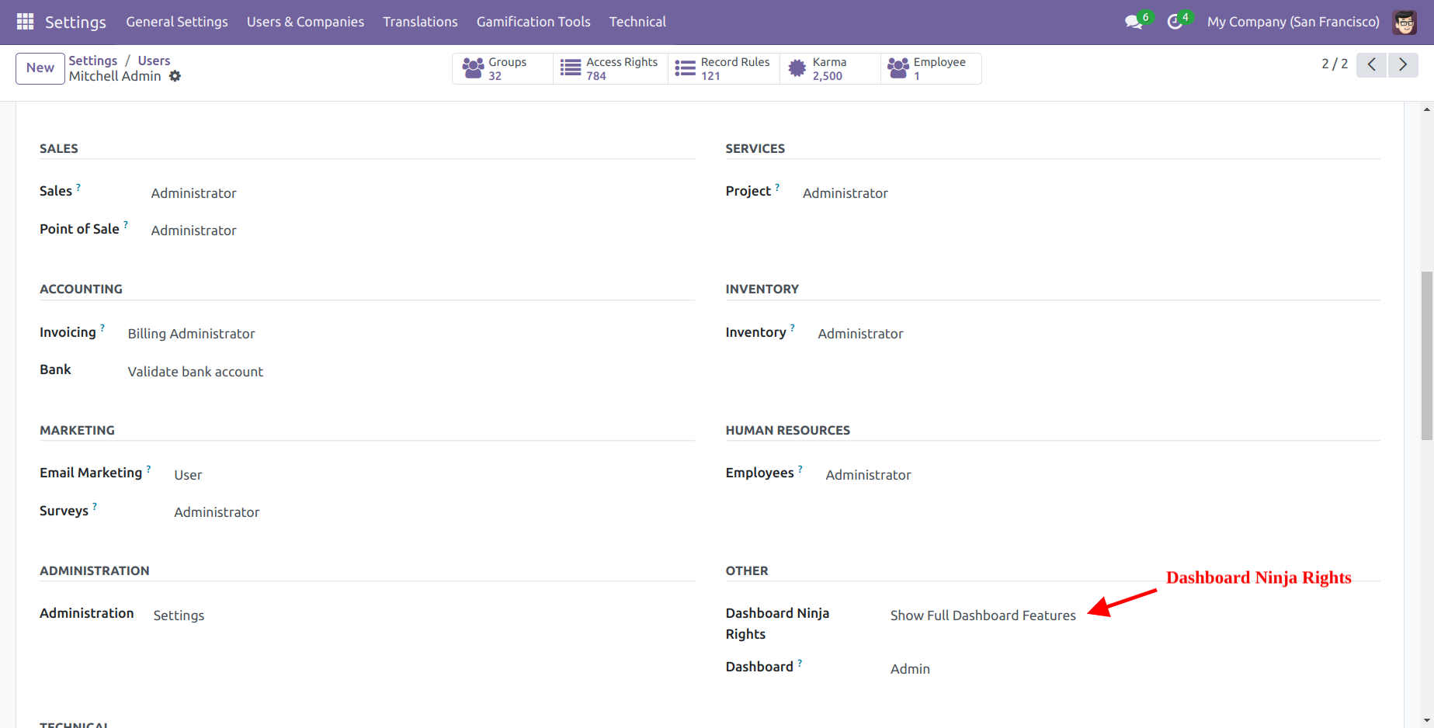Open the Users & Companies menu
Viewport: 1434px width, 728px height.
(x=305, y=22)
